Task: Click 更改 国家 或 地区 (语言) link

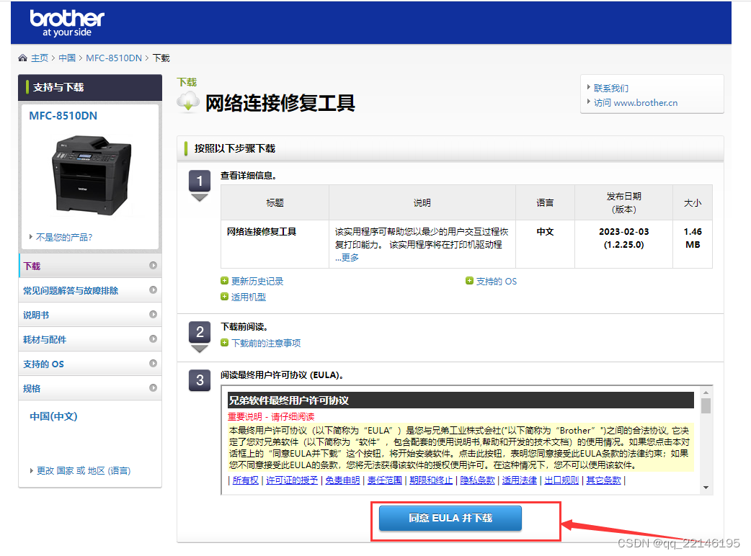Action: (x=84, y=471)
